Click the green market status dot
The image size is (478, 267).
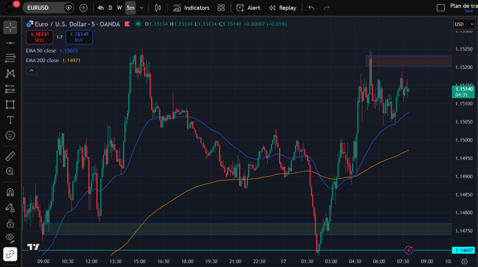point(138,24)
